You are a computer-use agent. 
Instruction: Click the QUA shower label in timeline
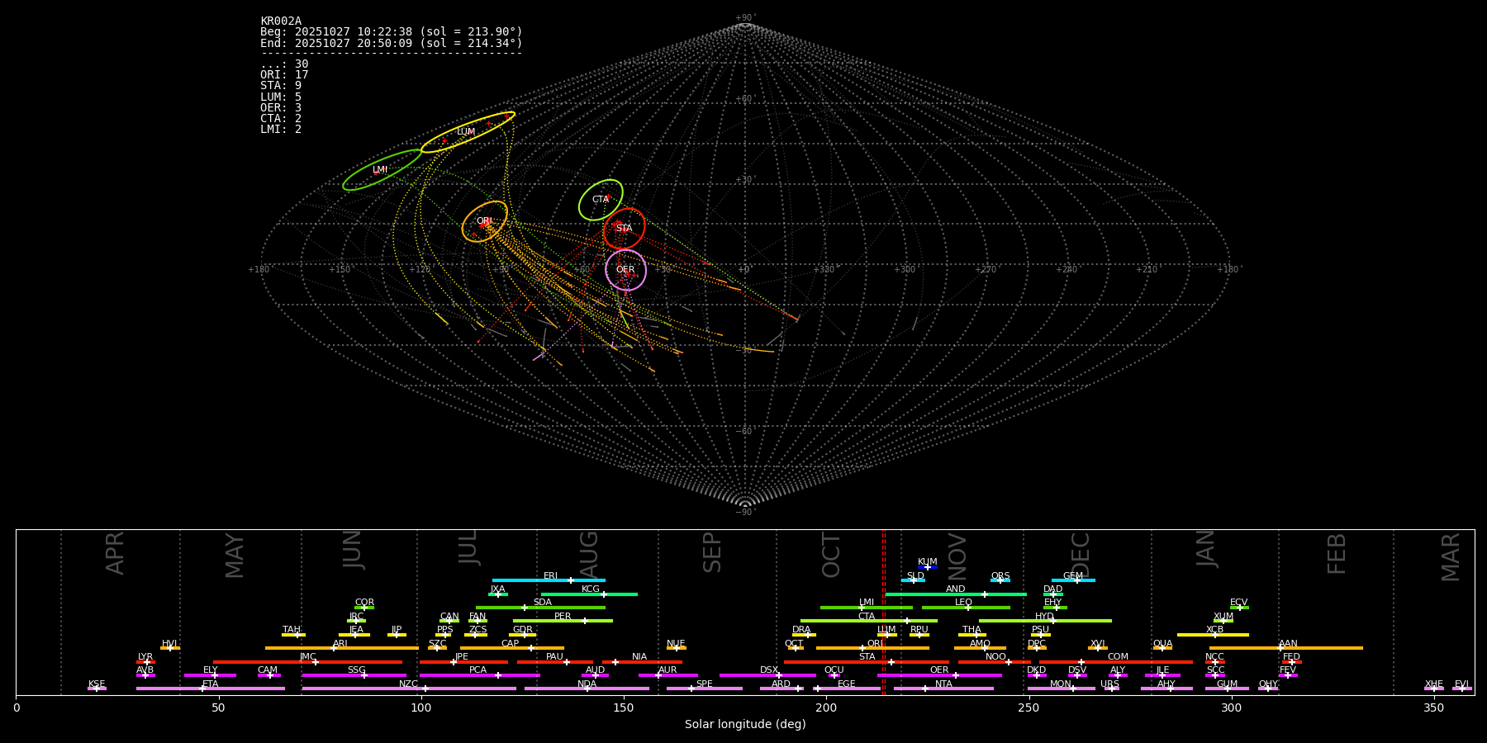1162,644
